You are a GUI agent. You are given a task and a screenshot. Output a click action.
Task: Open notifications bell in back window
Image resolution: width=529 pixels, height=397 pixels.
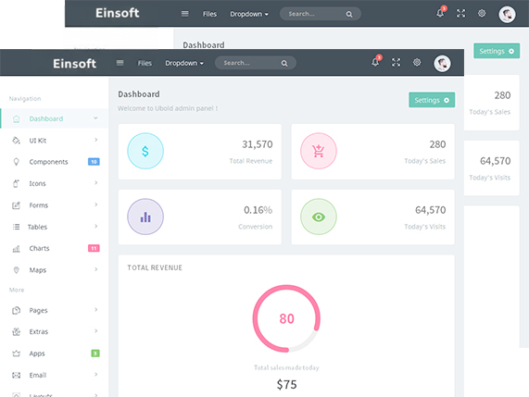[440, 13]
